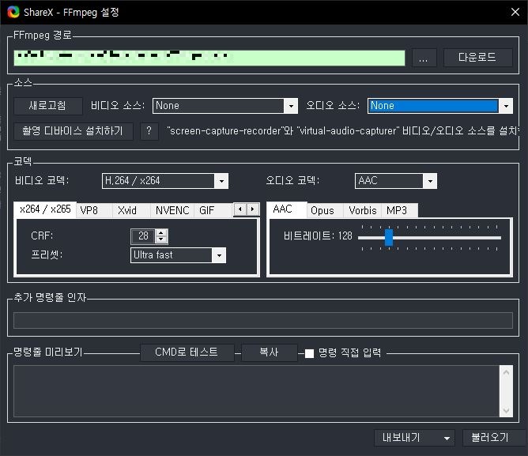Open the 오디오 코덱 dropdown
This screenshot has height=456, width=528.
click(x=396, y=181)
